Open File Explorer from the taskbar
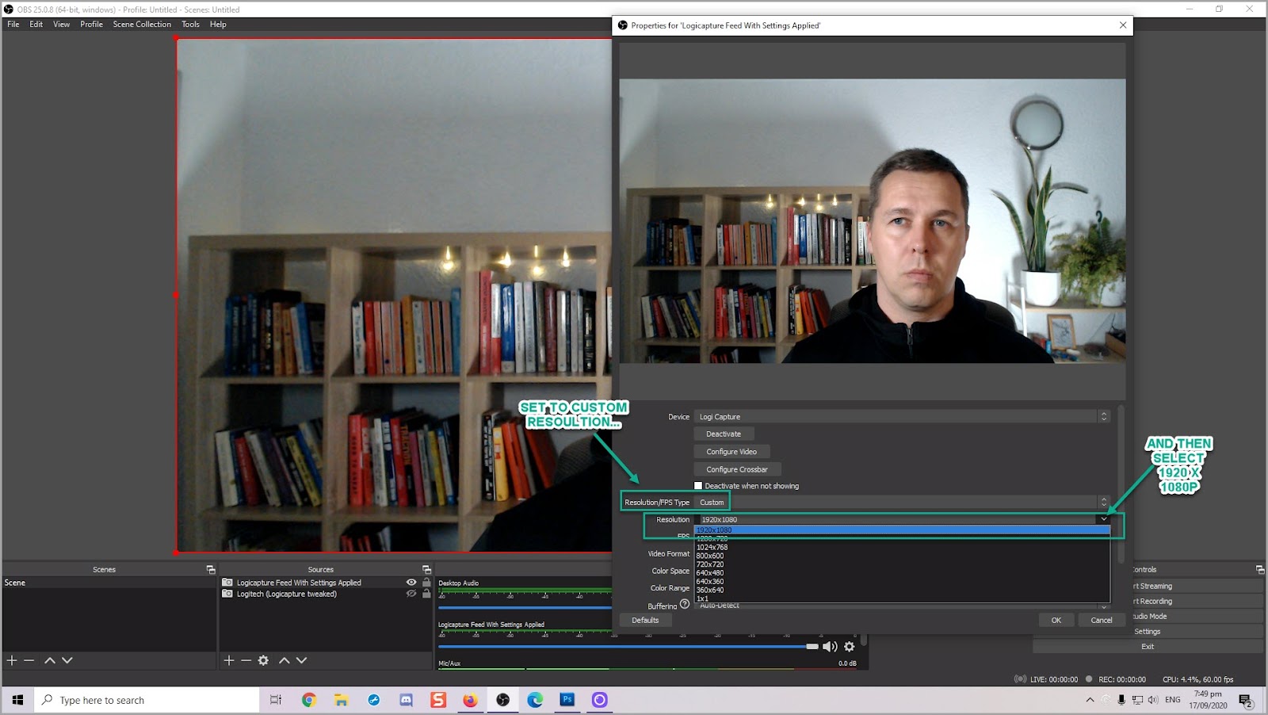 (x=341, y=700)
